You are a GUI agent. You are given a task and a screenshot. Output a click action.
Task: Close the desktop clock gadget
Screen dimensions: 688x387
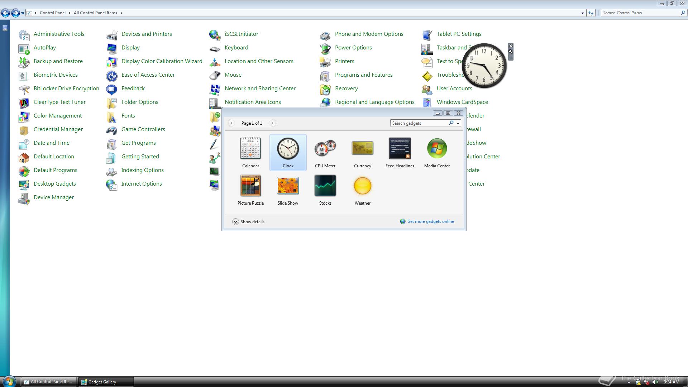click(x=511, y=46)
